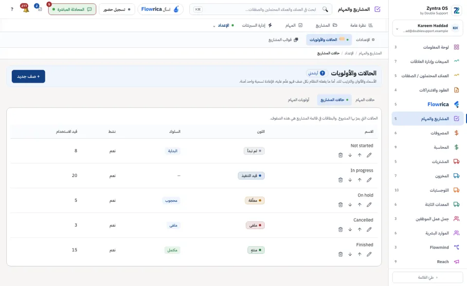Open the الإعدادات settings sub-tab

click(x=365, y=39)
